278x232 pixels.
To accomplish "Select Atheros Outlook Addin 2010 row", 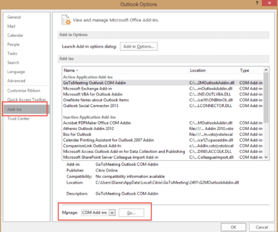I will coord(163,129).
